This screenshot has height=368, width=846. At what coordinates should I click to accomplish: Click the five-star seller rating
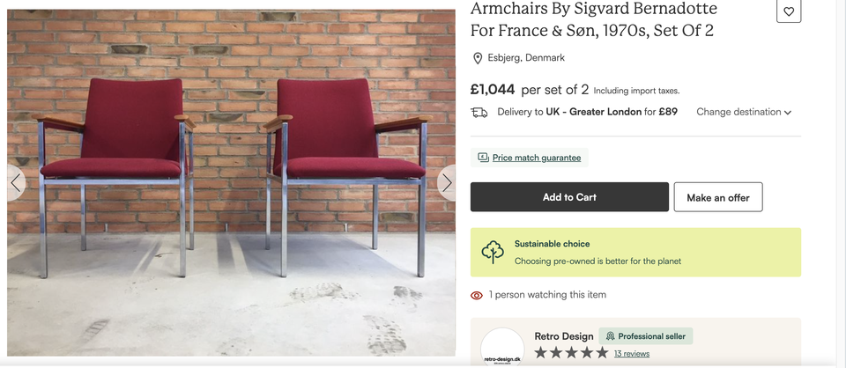tap(571, 353)
